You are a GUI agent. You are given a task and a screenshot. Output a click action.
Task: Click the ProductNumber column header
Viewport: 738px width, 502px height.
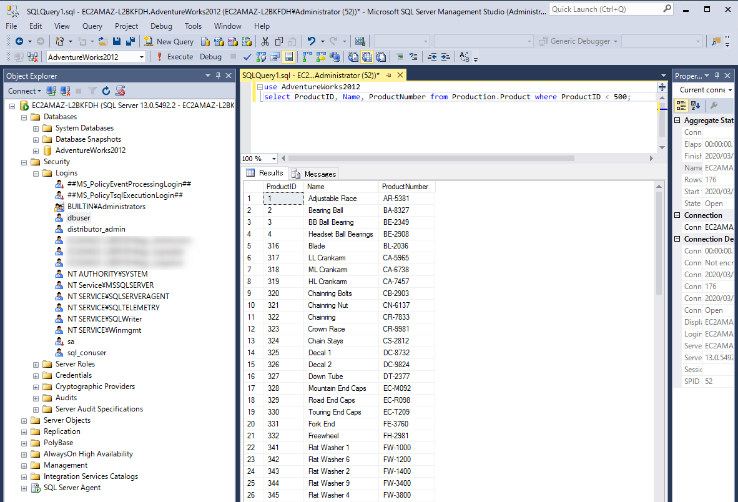(x=406, y=187)
